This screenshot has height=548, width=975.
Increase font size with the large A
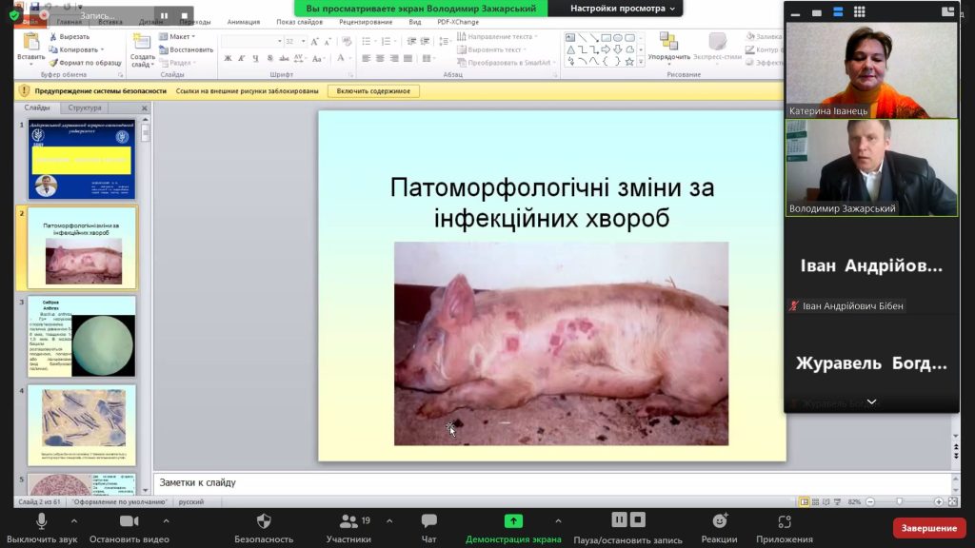coord(314,42)
